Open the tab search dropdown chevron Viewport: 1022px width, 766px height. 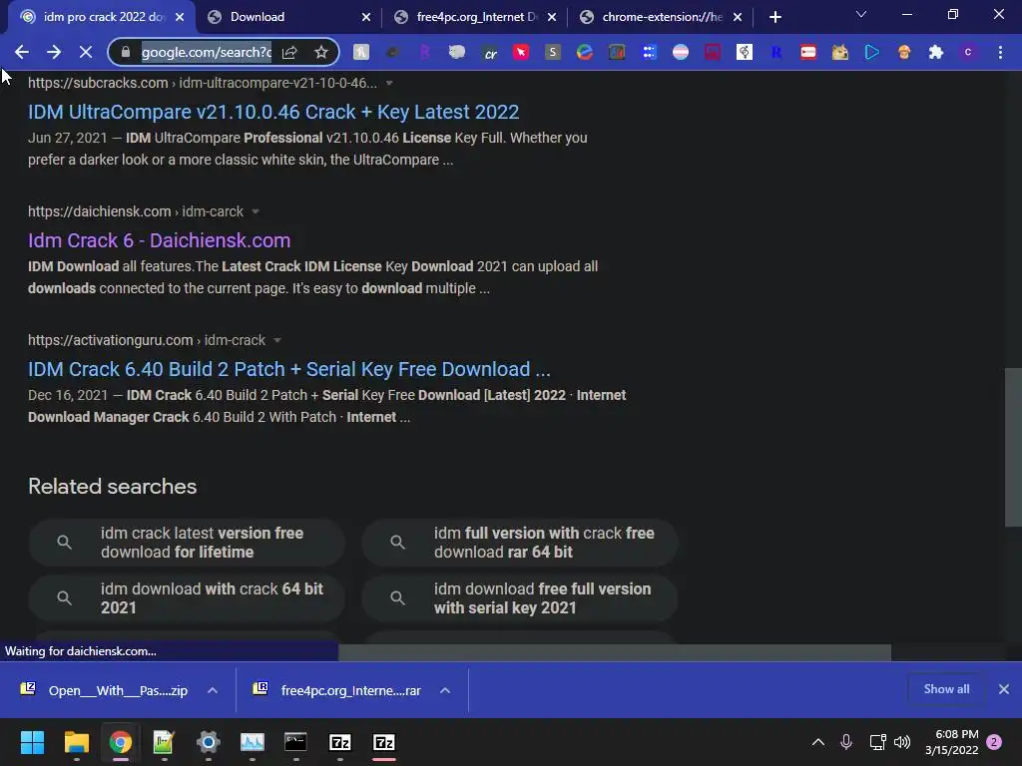click(x=861, y=14)
